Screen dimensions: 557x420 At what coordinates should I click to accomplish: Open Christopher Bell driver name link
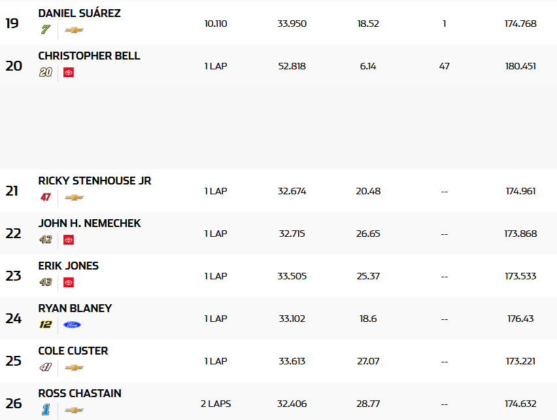(89, 56)
